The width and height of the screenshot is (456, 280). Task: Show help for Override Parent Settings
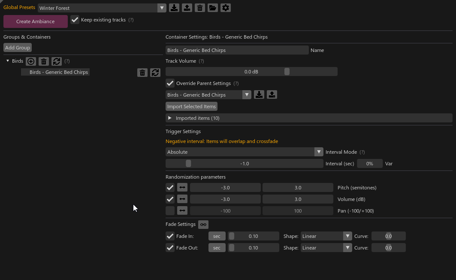[x=236, y=84]
